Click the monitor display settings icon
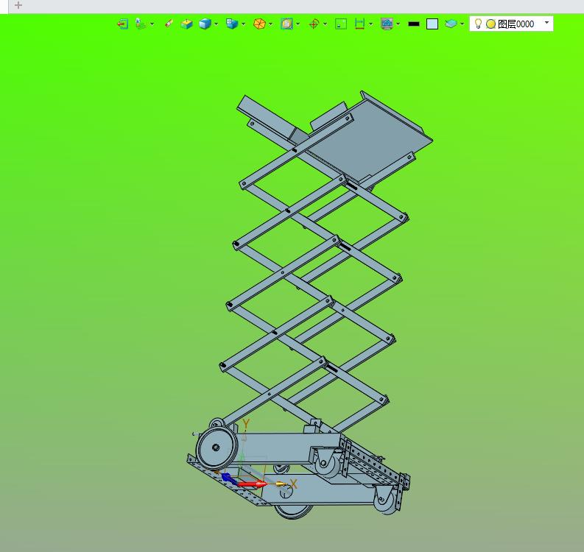 (387, 24)
